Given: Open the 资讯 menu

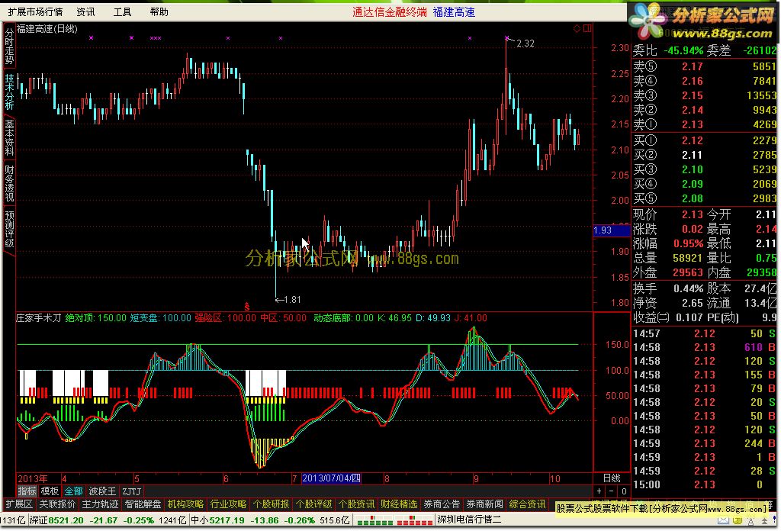Looking at the screenshot, I should (85, 12).
